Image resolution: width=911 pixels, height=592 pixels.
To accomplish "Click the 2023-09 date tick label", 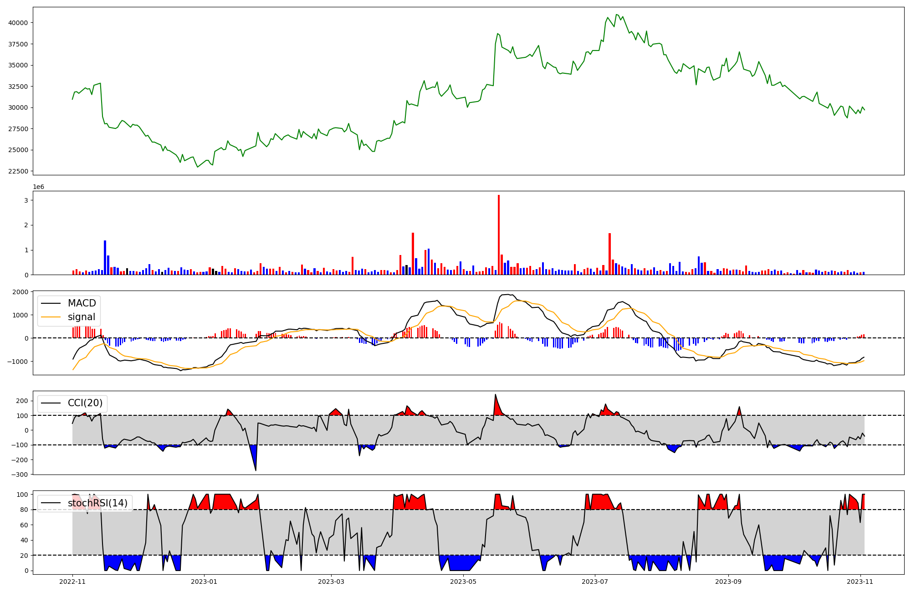I will coord(728,582).
